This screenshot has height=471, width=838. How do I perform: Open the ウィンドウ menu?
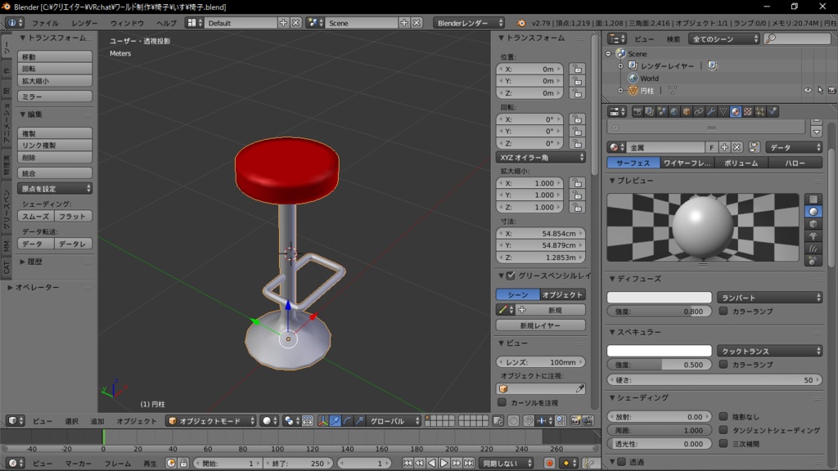coord(127,24)
